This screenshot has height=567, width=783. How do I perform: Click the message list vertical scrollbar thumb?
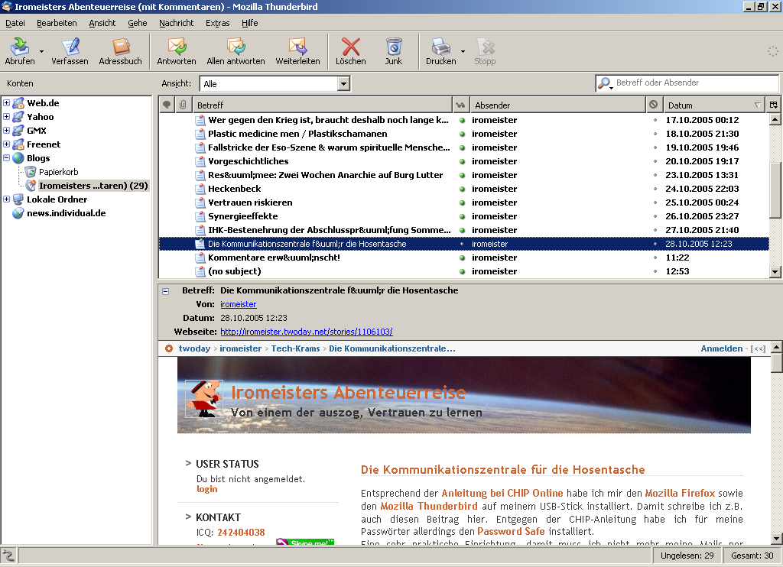[775, 190]
